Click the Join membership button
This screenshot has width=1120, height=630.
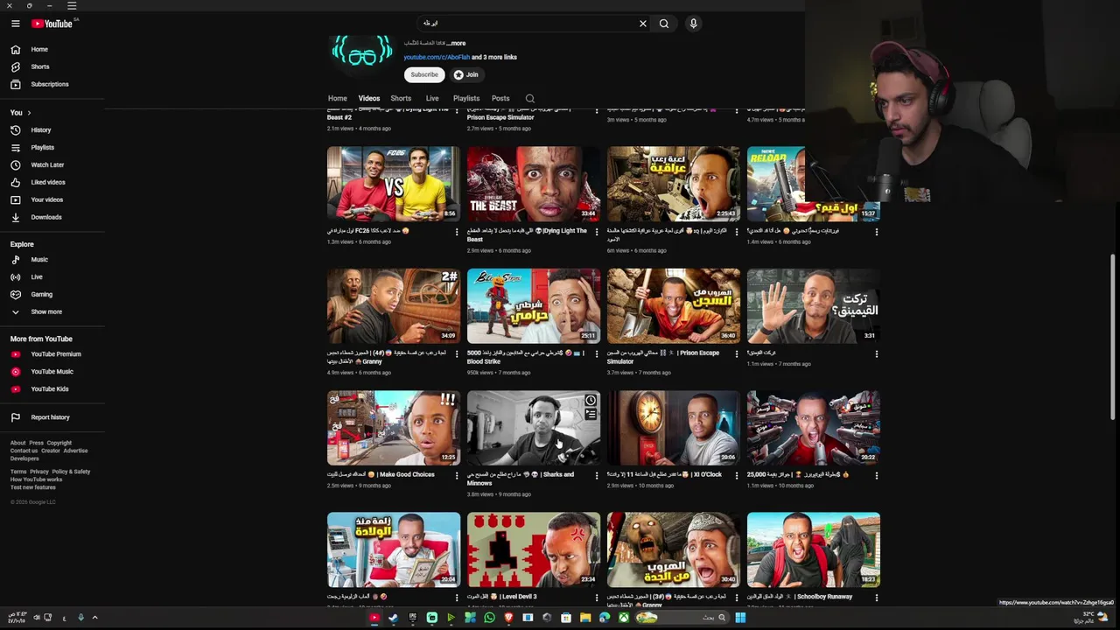(465, 74)
